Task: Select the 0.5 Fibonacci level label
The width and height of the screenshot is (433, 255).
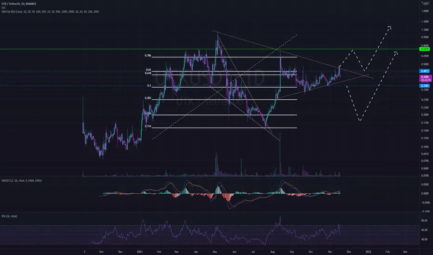Action: 149,86
